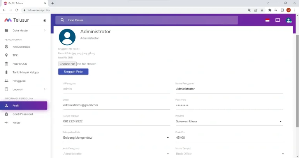Click the Telusur logo in sidebar
The width and height of the screenshot is (299, 158).
click(x=17, y=20)
